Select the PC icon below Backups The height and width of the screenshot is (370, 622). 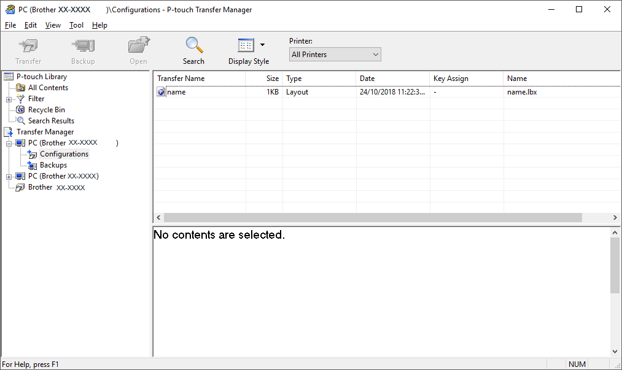pyautogui.click(x=20, y=176)
